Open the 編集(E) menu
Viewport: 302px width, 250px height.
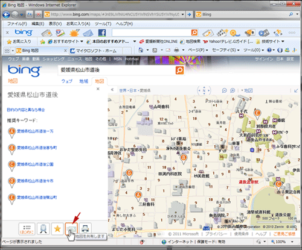point(38,23)
